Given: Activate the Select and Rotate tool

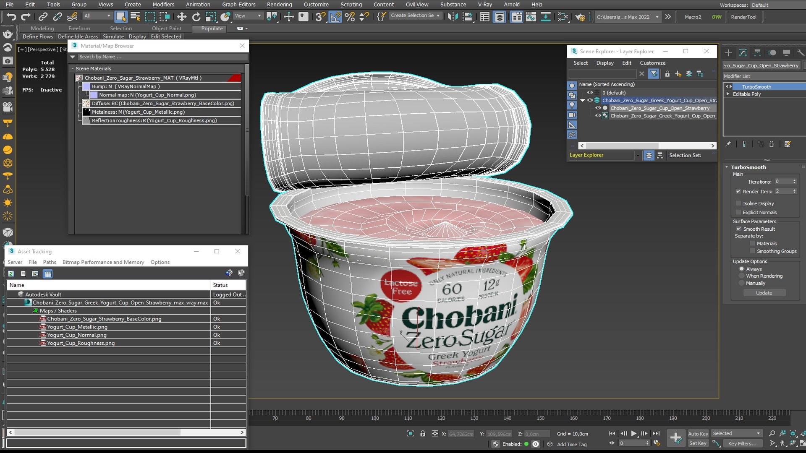Looking at the screenshot, I should [x=196, y=17].
